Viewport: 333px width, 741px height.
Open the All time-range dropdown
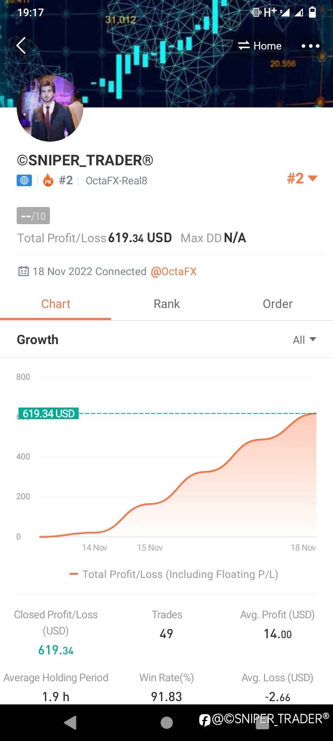(304, 339)
